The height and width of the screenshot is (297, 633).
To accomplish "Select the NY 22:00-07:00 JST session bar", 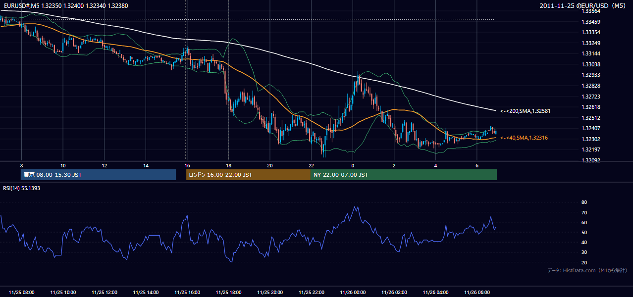I will [403, 175].
